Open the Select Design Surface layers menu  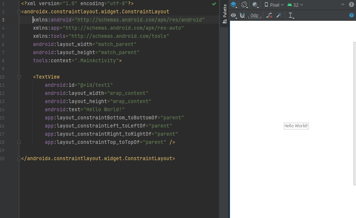pos(234,5)
